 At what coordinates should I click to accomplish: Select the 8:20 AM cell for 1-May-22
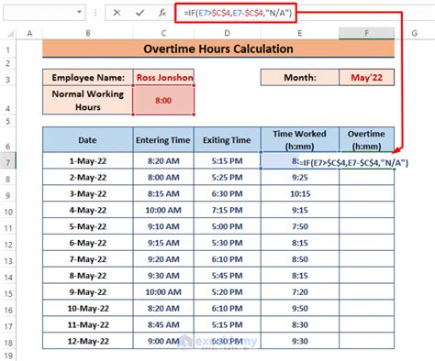click(x=163, y=160)
